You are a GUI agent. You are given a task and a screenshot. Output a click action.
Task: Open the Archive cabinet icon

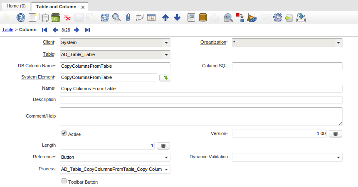click(203, 17)
